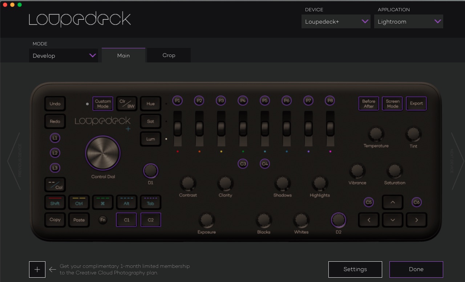Toggle the Custom Mode key
The image size is (465, 282).
103,104
